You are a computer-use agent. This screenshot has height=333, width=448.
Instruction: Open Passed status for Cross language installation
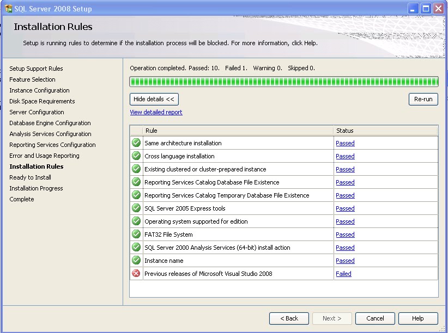(345, 156)
